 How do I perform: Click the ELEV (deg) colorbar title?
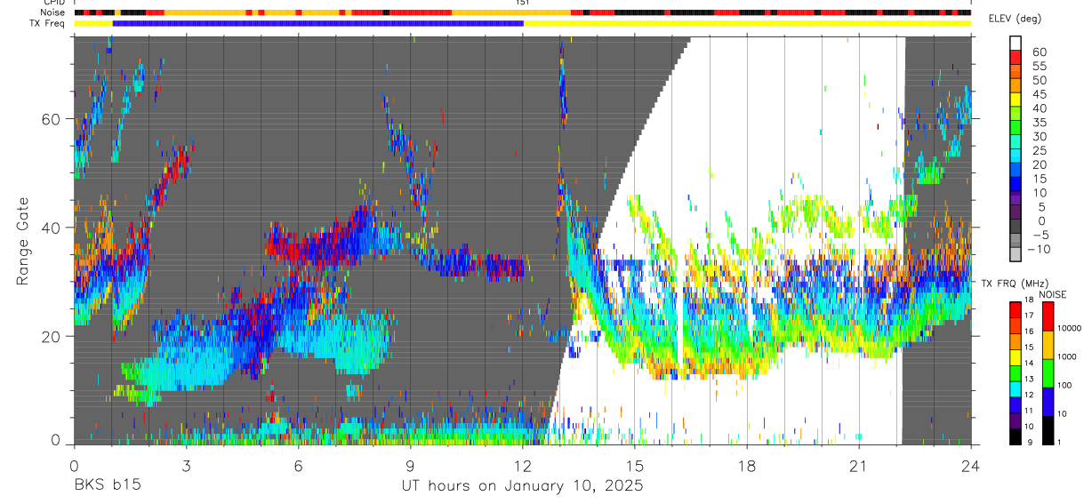pyautogui.click(x=1016, y=19)
